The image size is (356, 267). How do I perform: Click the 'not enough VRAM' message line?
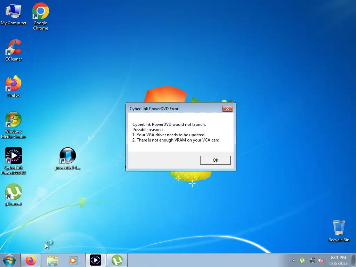pyautogui.click(x=176, y=140)
